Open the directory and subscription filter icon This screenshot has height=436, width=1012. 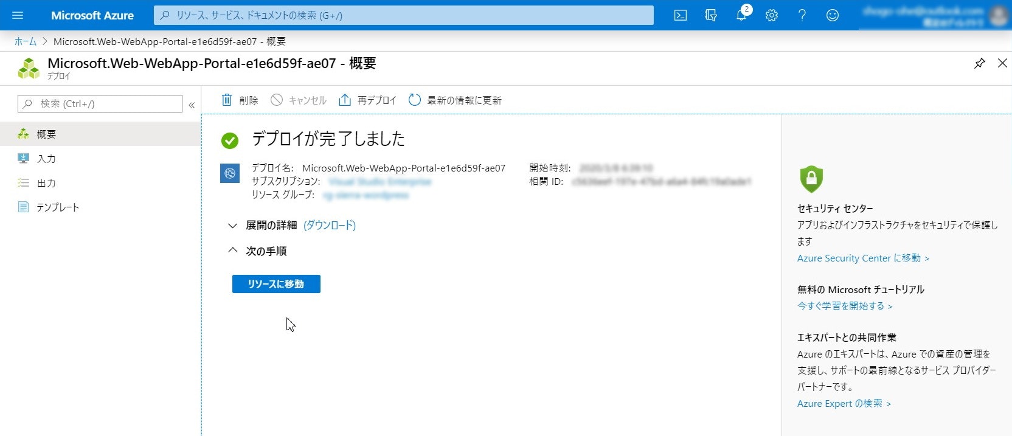click(711, 15)
